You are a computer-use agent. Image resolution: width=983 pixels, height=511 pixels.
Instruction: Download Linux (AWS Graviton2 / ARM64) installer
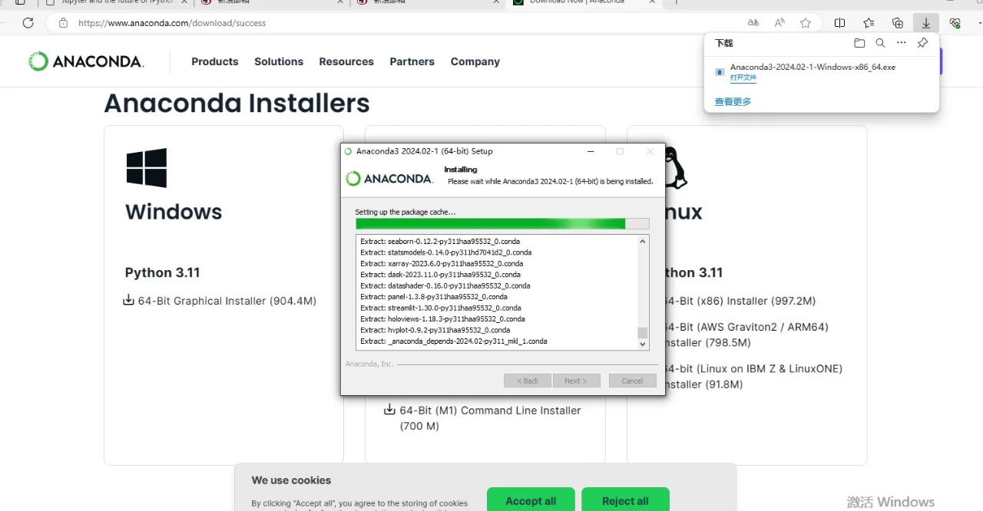click(x=745, y=335)
